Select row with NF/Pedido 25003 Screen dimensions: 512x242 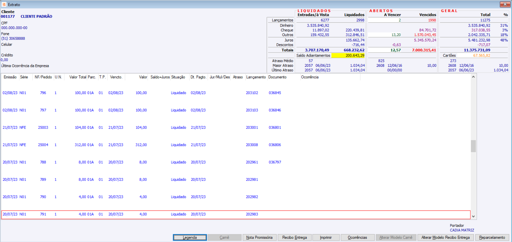(43, 128)
